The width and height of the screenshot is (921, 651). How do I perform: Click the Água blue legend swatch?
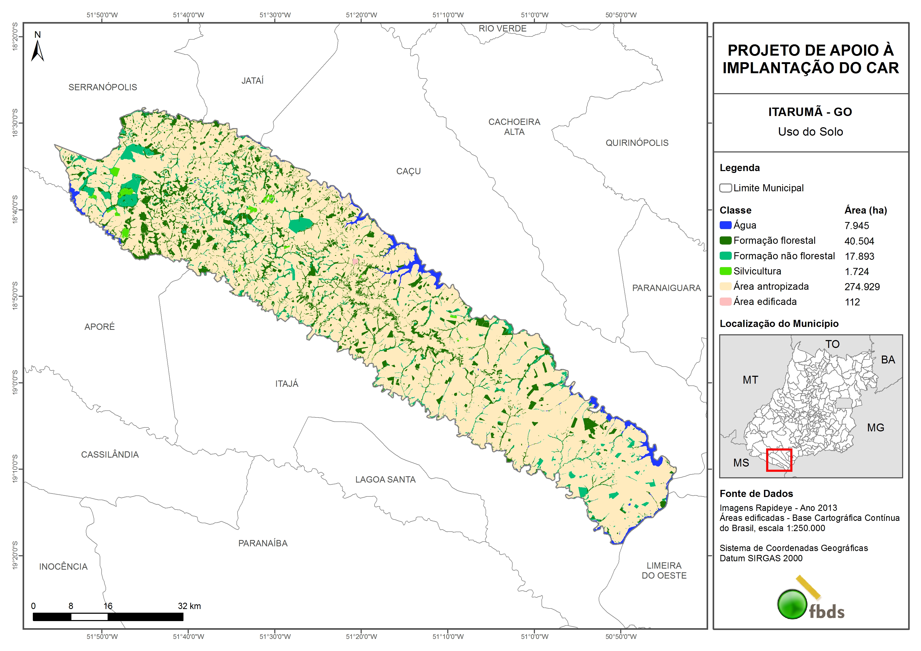click(725, 225)
